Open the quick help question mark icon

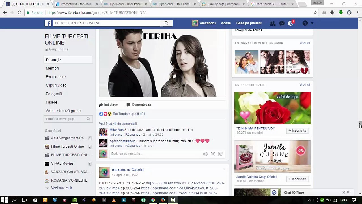(x=305, y=23)
